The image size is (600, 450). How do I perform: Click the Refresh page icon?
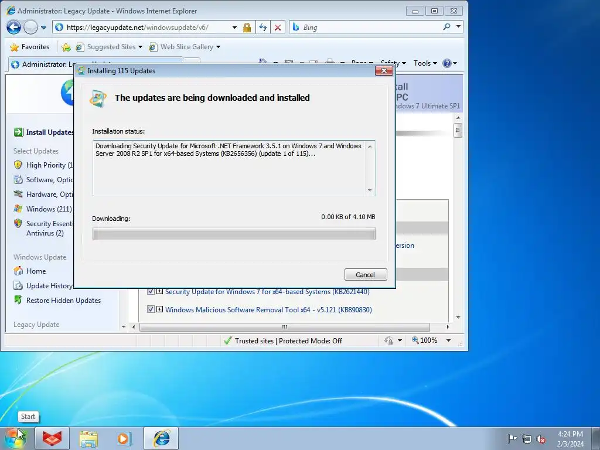[263, 28]
